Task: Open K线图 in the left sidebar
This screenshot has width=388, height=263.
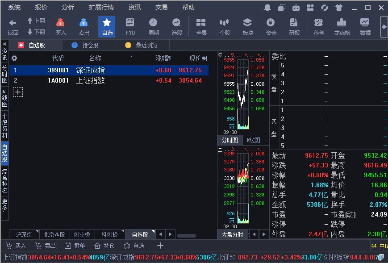Action: click(5, 98)
